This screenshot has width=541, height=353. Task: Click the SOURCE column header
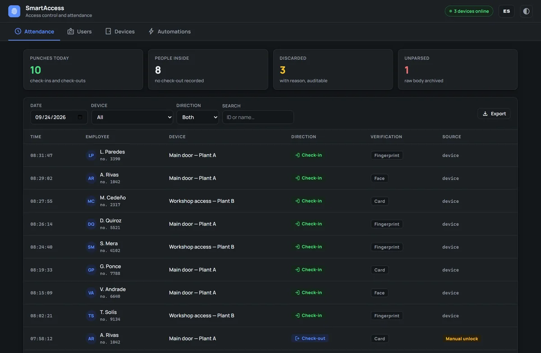452,137
